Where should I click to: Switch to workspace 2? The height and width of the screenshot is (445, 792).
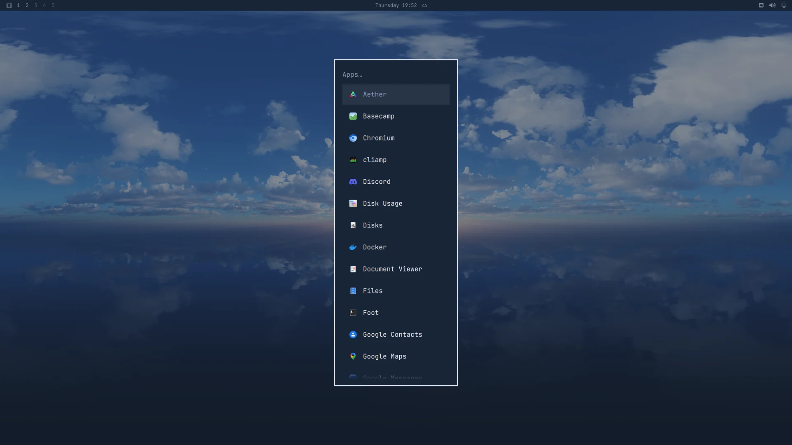point(27,5)
